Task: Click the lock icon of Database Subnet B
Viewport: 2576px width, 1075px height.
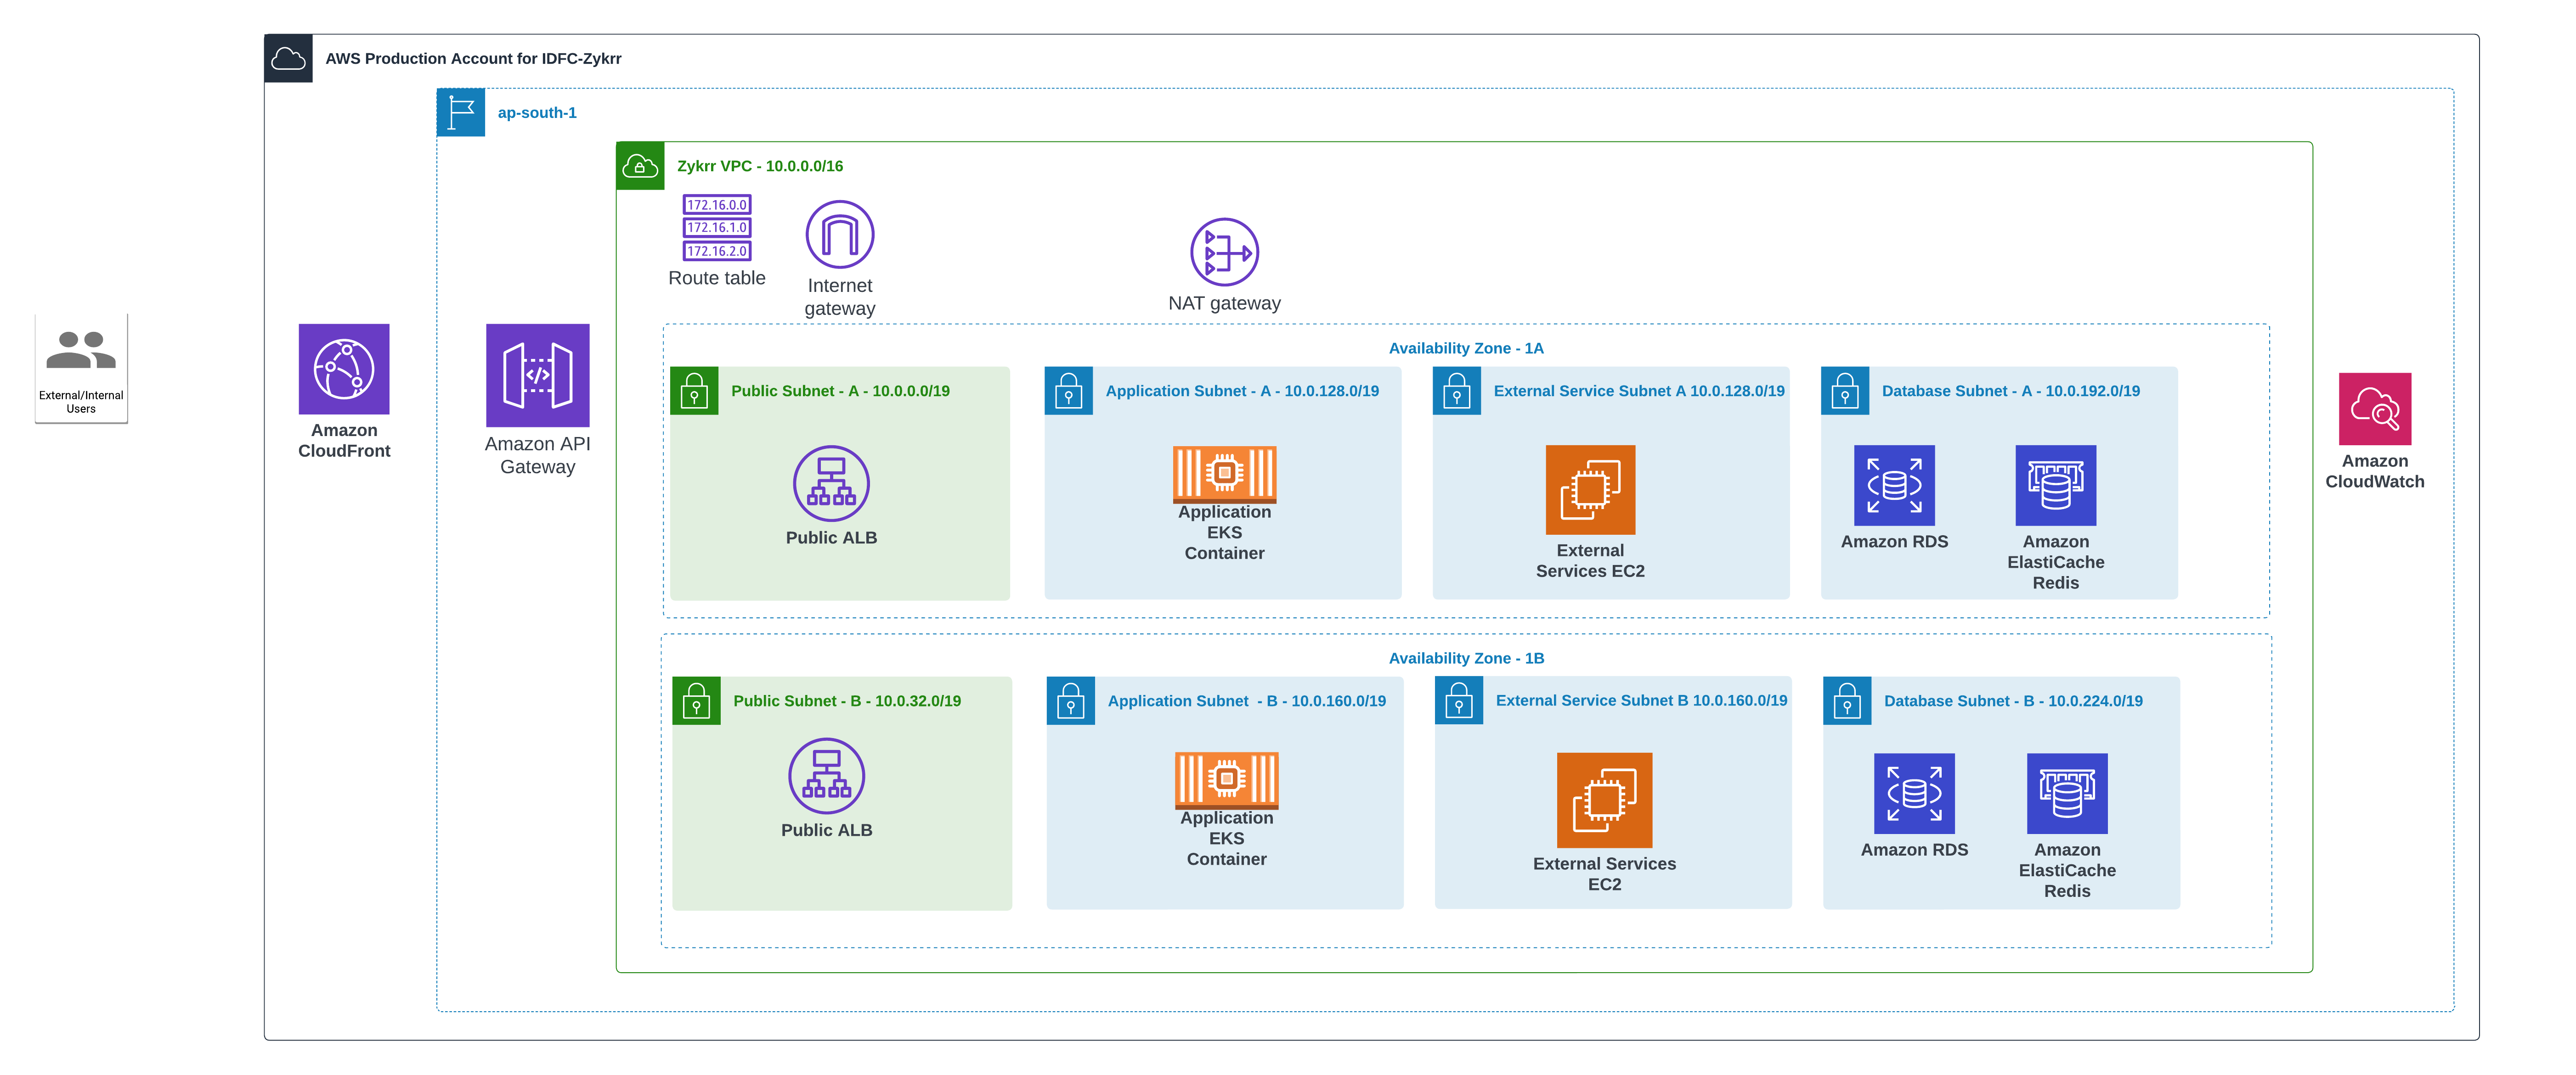Action: pyautogui.click(x=1847, y=700)
